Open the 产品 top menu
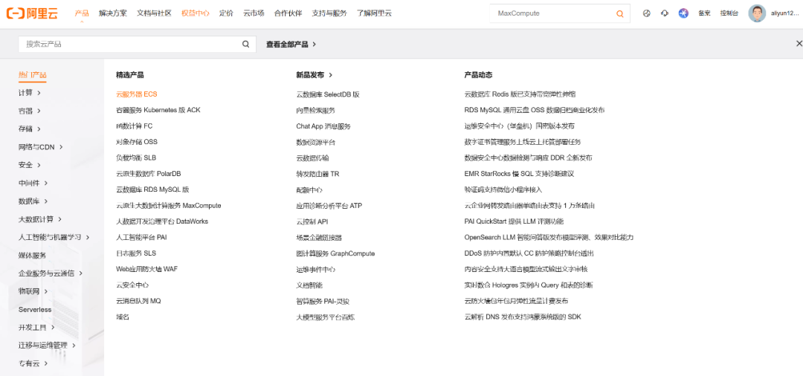The image size is (803, 376). pos(82,13)
